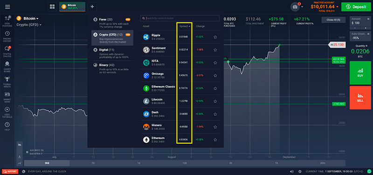Sort assets by the Spread column

tap(185, 26)
